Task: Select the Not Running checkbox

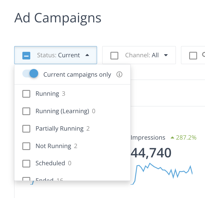Action: point(26,146)
